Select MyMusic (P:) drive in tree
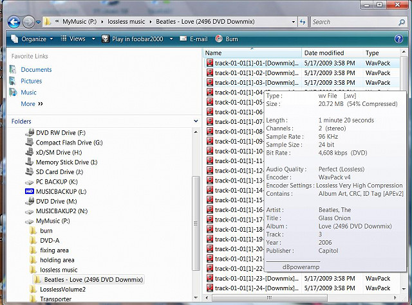Viewport: 412px width, 305px height. coord(53,221)
